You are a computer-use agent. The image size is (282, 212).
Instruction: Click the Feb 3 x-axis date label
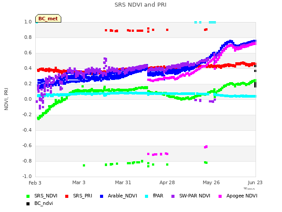[x=35, y=183]
